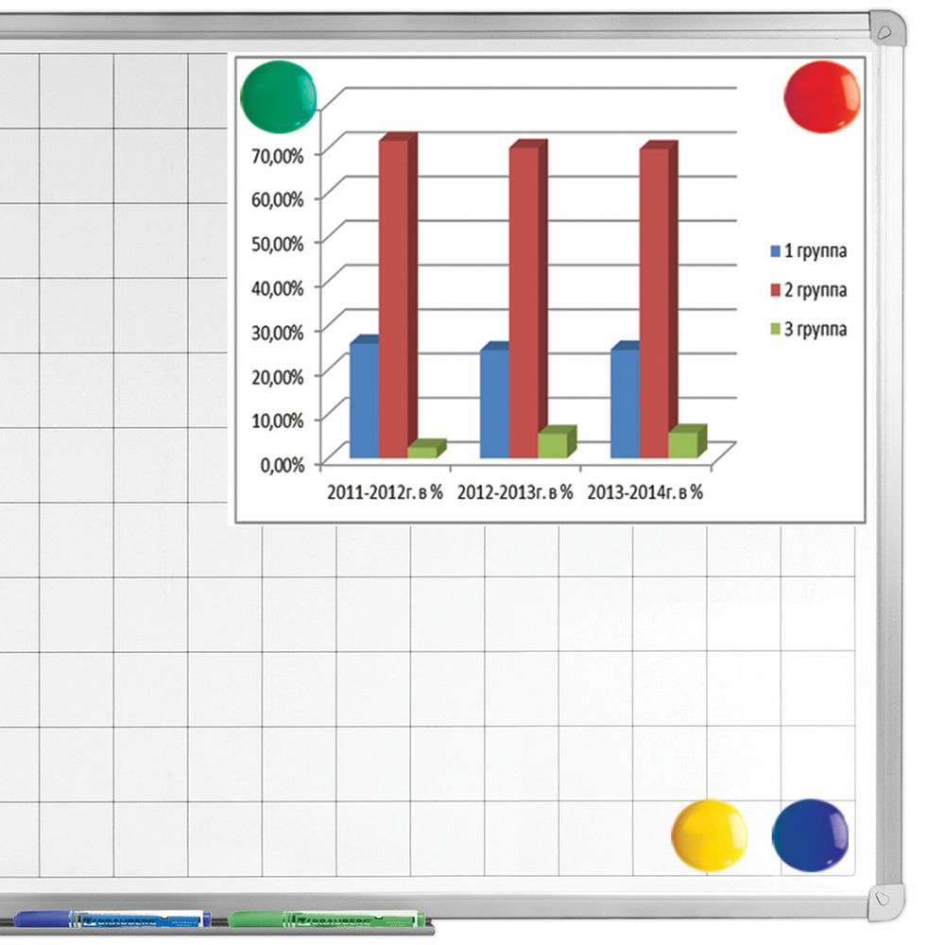This screenshot has width=945, height=945.
Task: Click the "0,00%" y-axis label
Action: pyautogui.click(x=283, y=464)
